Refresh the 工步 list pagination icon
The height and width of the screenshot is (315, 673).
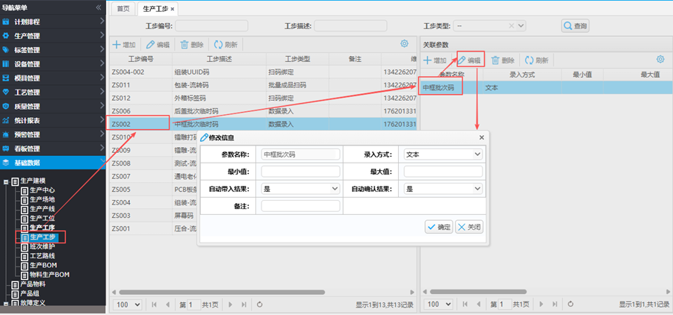[260, 305]
